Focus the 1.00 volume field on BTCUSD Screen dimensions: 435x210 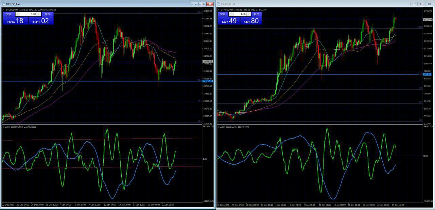click(x=28, y=14)
